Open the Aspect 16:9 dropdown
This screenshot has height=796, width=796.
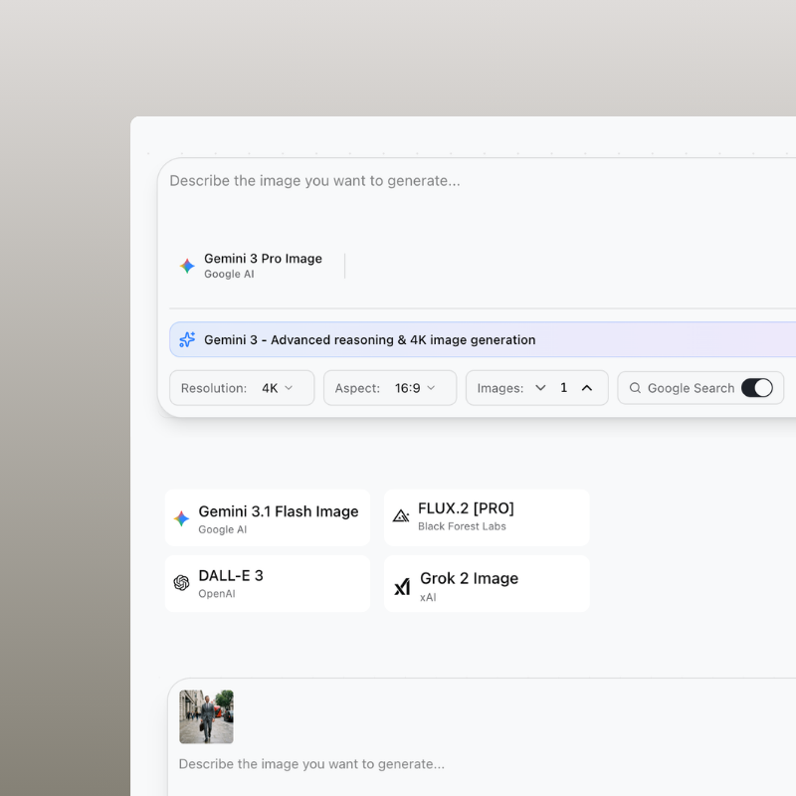(390, 388)
